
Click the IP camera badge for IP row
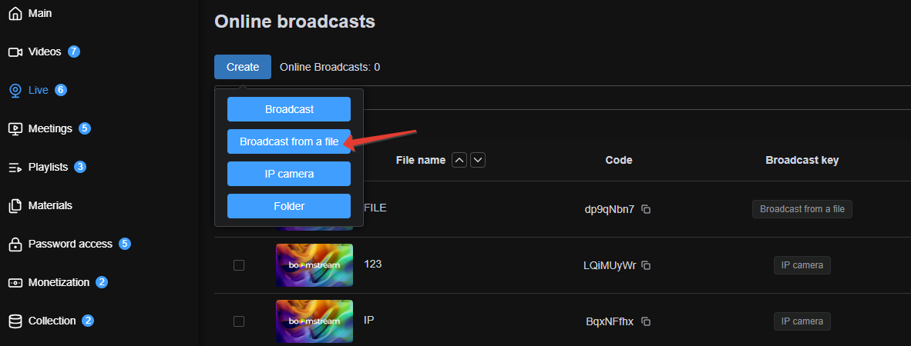point(802,321)
